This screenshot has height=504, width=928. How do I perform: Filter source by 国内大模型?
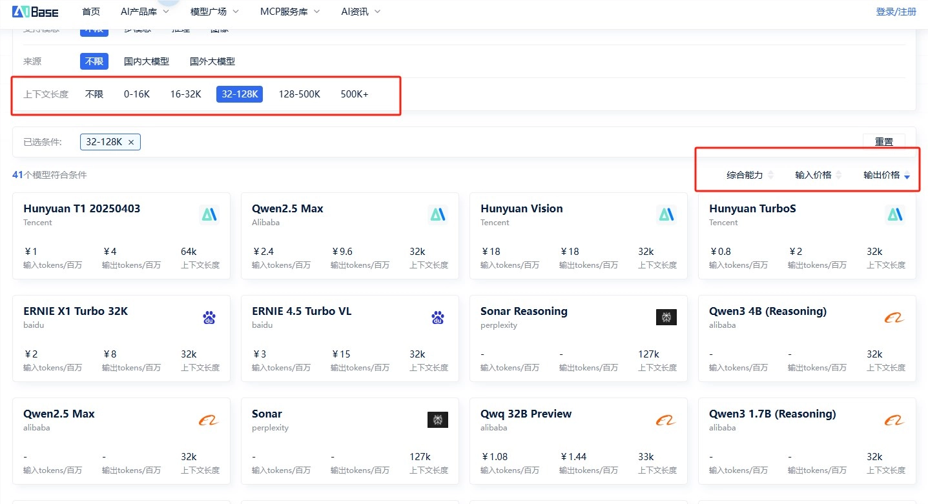click(x=147, y=61)
